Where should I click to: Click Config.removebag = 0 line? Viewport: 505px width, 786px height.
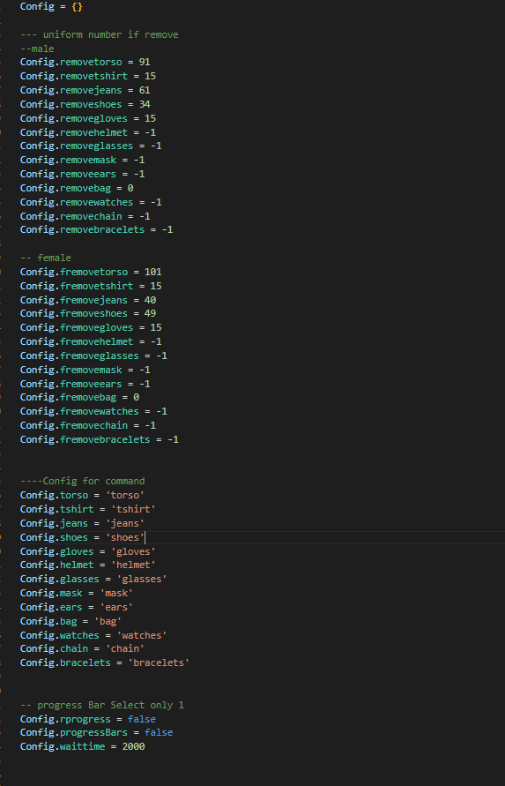tap(77, 188)
